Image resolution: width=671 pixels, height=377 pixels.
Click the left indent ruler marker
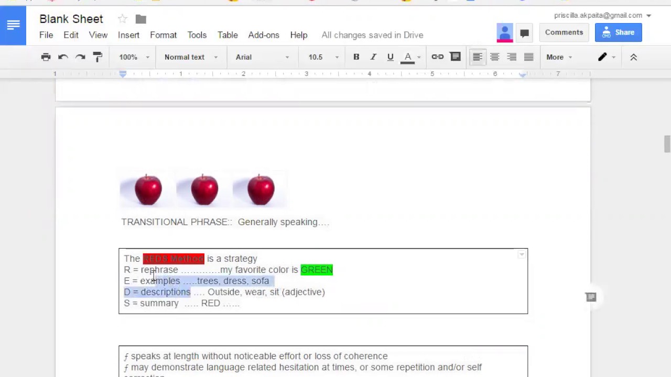pyautogui.click(x=123, y=74)
